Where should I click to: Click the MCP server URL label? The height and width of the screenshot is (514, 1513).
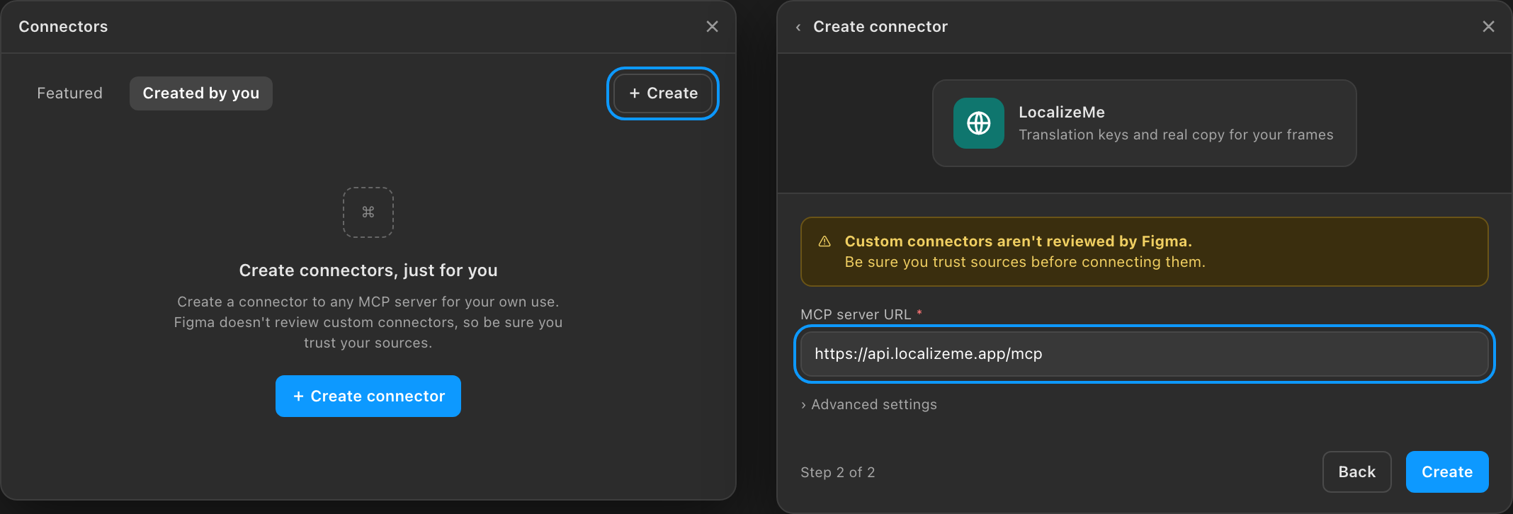pyautogui.click(x=856, y=314)
